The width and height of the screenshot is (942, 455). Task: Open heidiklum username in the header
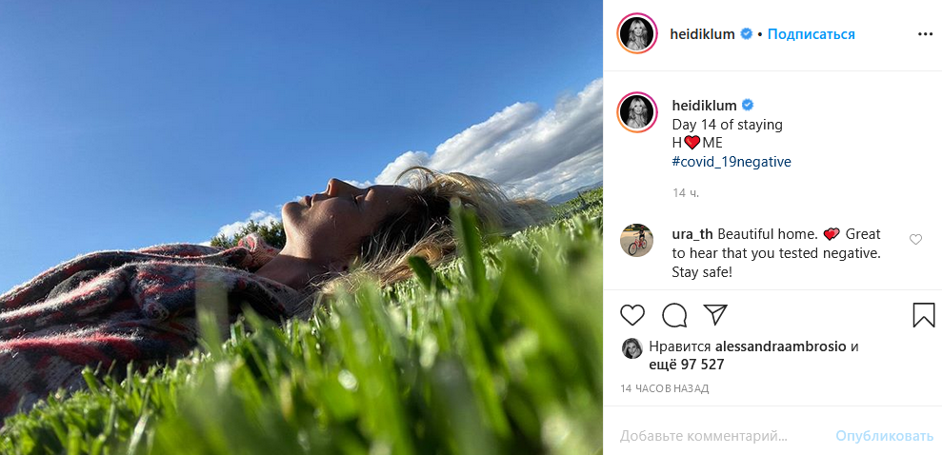(x=702, y=34)
